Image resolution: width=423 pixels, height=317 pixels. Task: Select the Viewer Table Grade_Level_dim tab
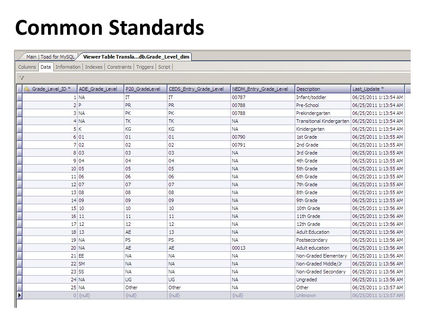coord(136,57)
